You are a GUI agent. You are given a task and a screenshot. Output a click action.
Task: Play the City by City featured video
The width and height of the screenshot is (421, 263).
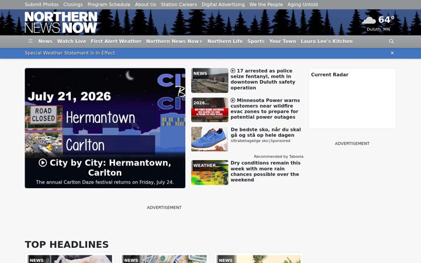tap(43, 162)
